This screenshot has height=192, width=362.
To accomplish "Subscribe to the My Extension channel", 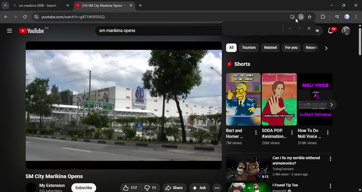I will pyautogui.click(x=84, y=188).
